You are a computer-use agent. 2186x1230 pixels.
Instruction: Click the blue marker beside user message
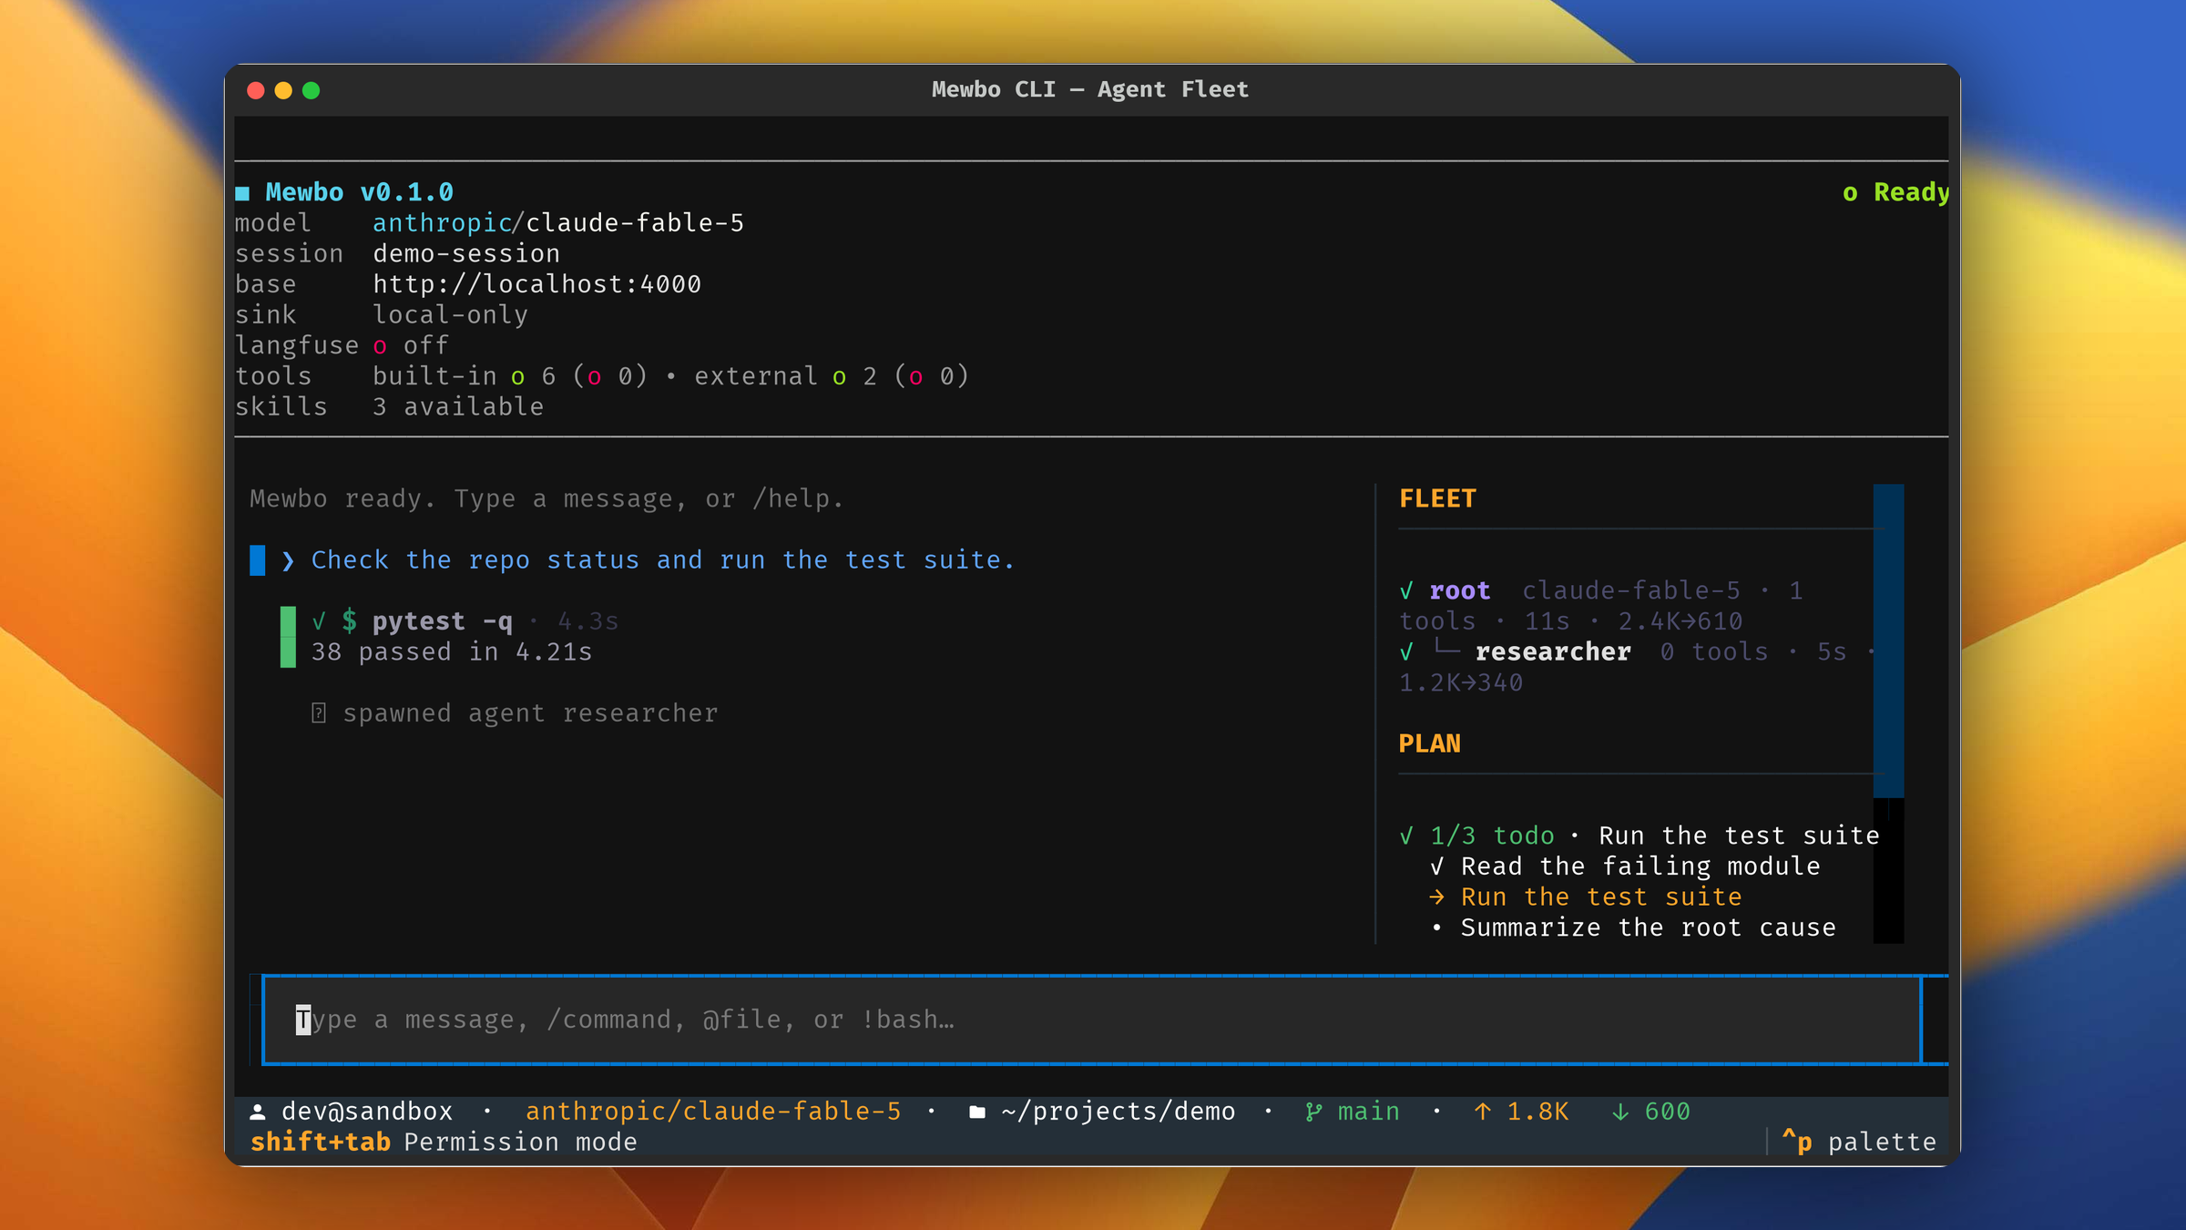coord(258,560)
